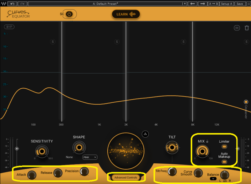Click the SENSITIVITY knob

tap(41, 151)
